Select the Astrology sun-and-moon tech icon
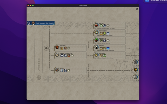 (96, 32)
